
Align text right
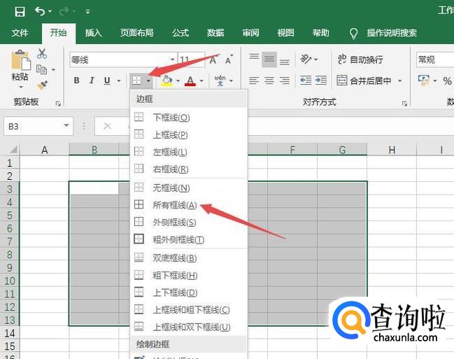point(285,80)
